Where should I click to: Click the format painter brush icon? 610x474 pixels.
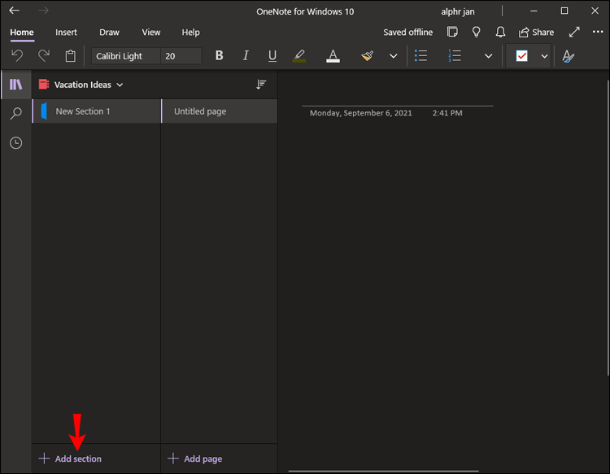pyautogui.click(x=368, y=56)
